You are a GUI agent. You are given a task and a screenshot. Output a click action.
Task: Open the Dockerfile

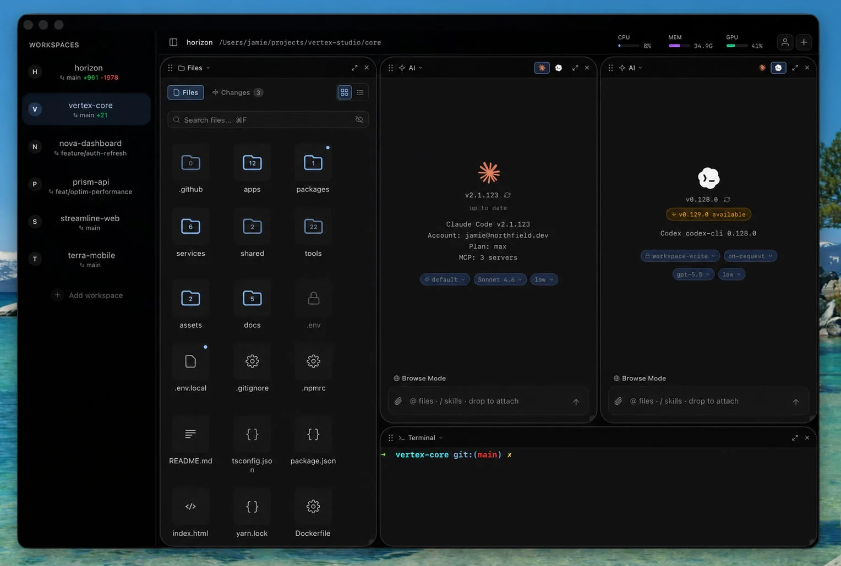(x=313, y=514)
